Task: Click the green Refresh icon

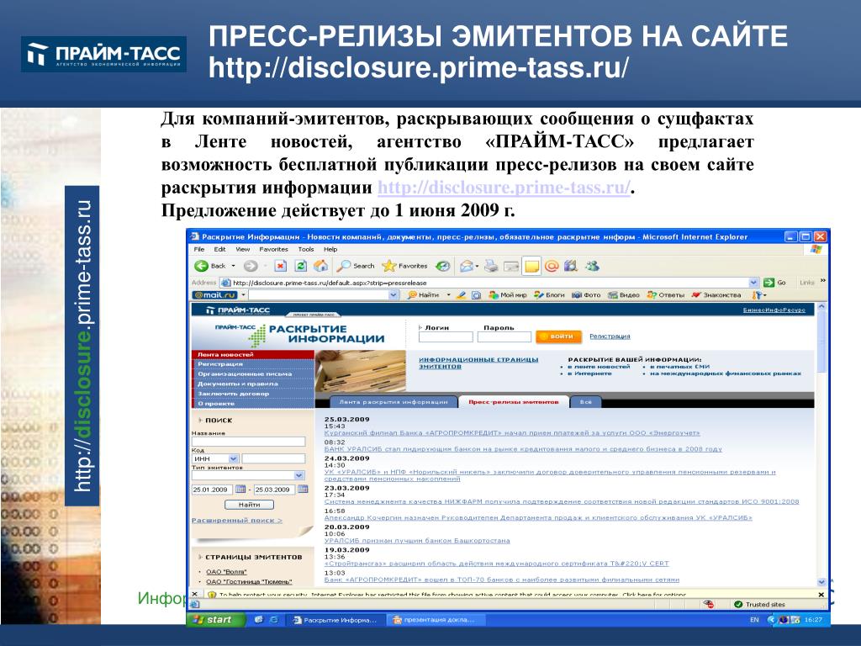Action: (300, 266)
